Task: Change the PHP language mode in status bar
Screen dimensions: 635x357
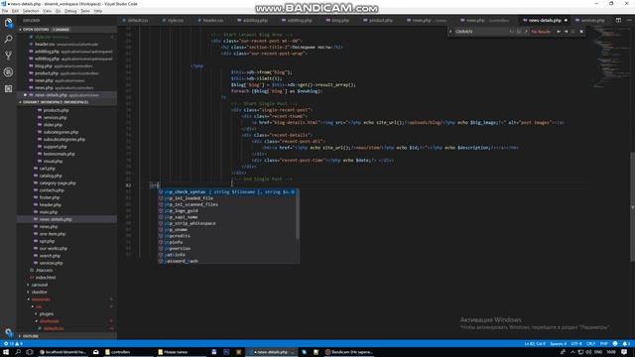Action: pyautogui.click(x=604, y=344)
